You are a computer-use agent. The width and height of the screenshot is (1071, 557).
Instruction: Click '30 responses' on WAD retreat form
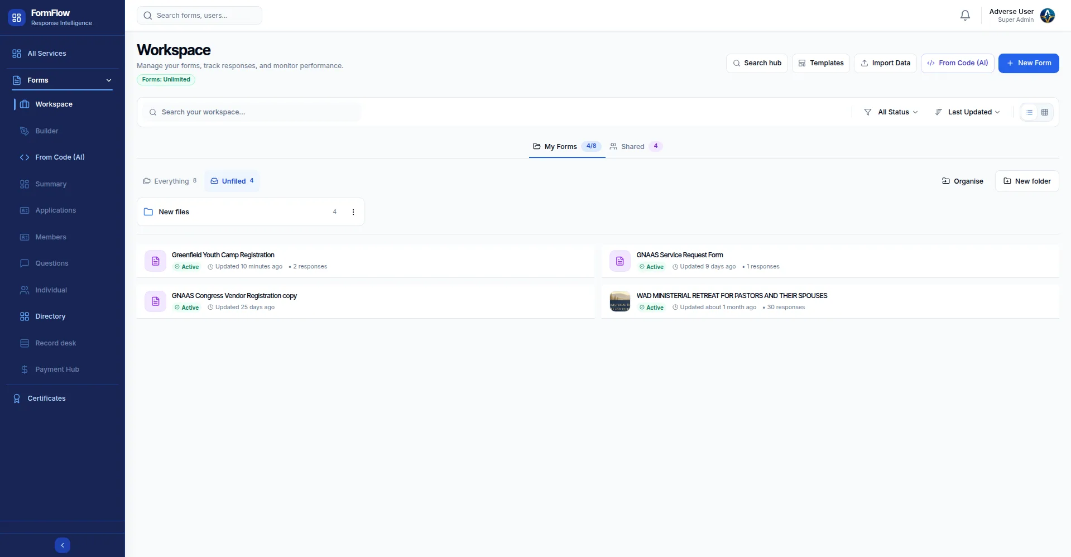[786, 308]
